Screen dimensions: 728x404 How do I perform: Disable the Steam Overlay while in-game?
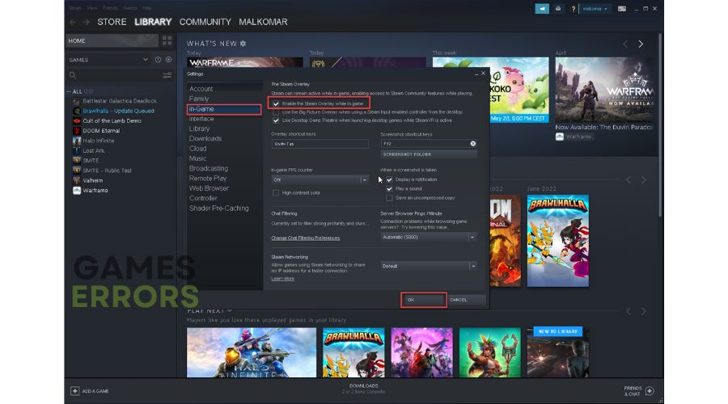[276, 104]
